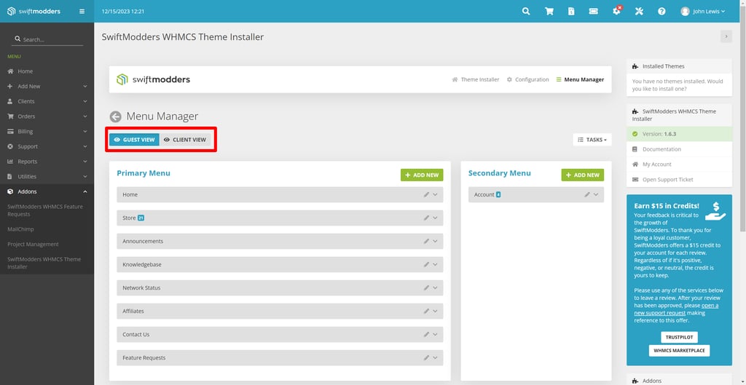Expand the Announcements item chevron
The height and width of the screenshot is (385, 746).
pyautogui.click(x=436, y=241)
